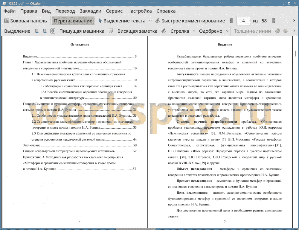This screenshot has width=299, height=230.
Task: Click the word 'задачи:' at page bottom
Action: pyautogui.click(x=173, y=216)
